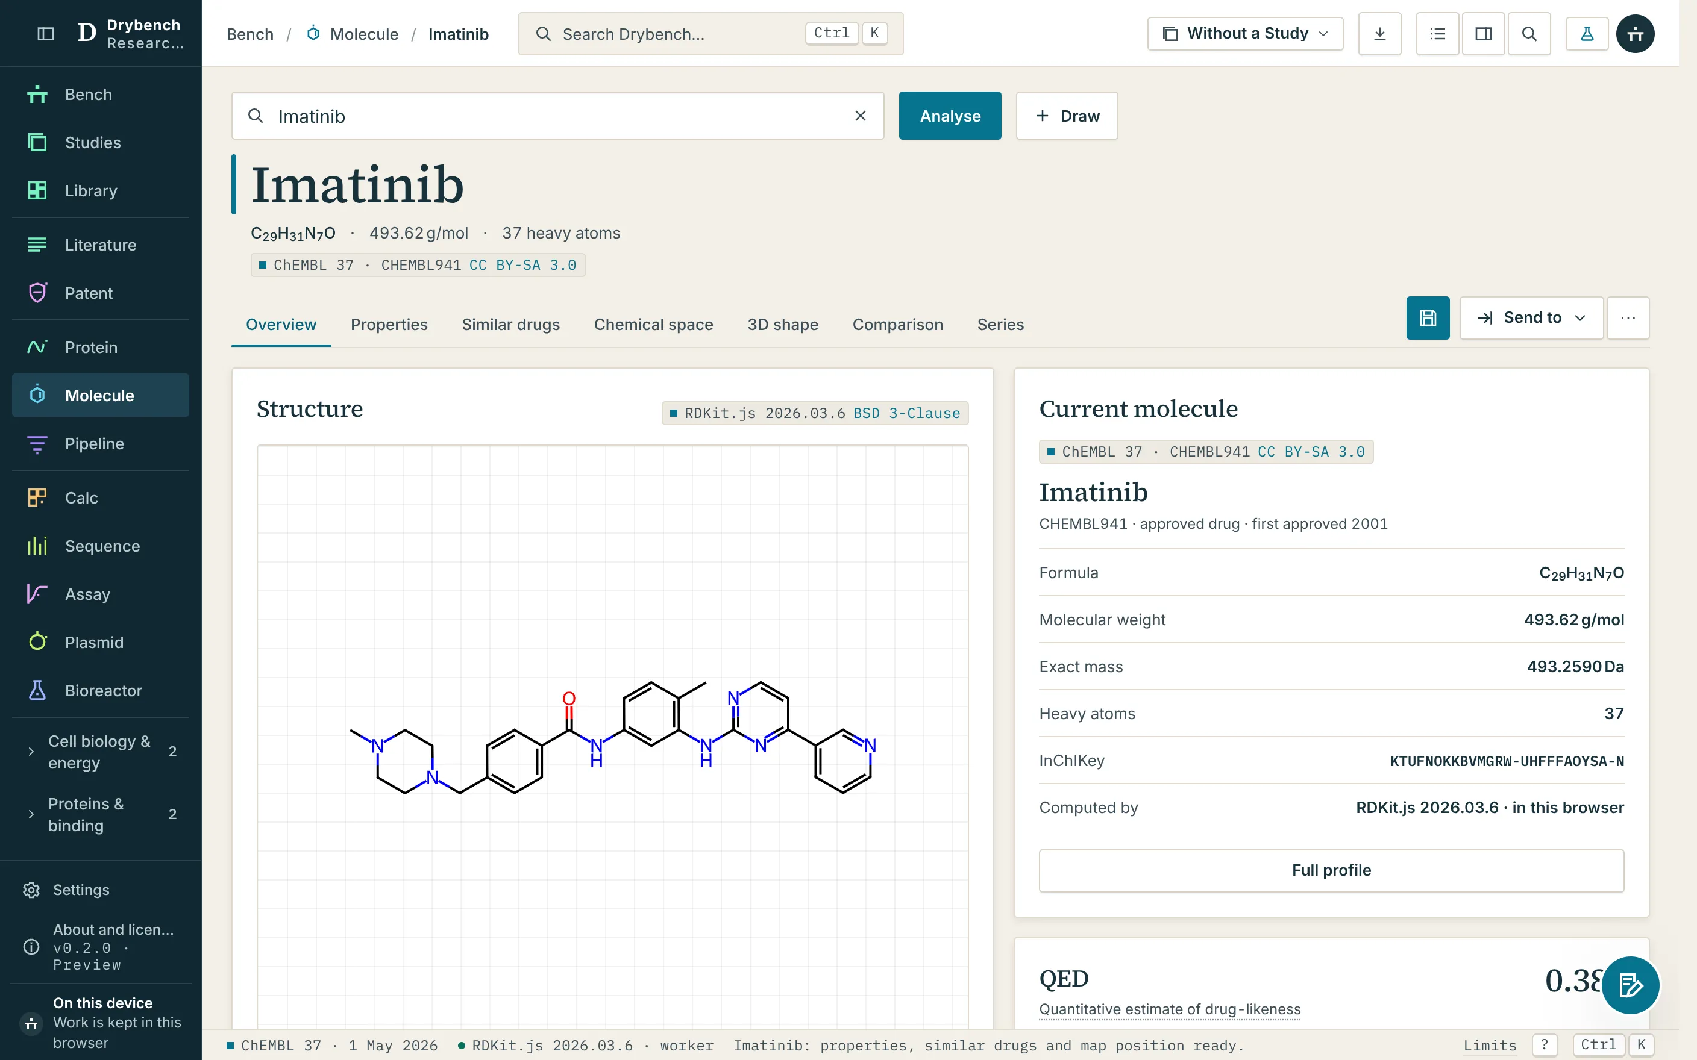Switch to the Comparison tab
Screen dimensions: 1697x1060
click(897, 325)
